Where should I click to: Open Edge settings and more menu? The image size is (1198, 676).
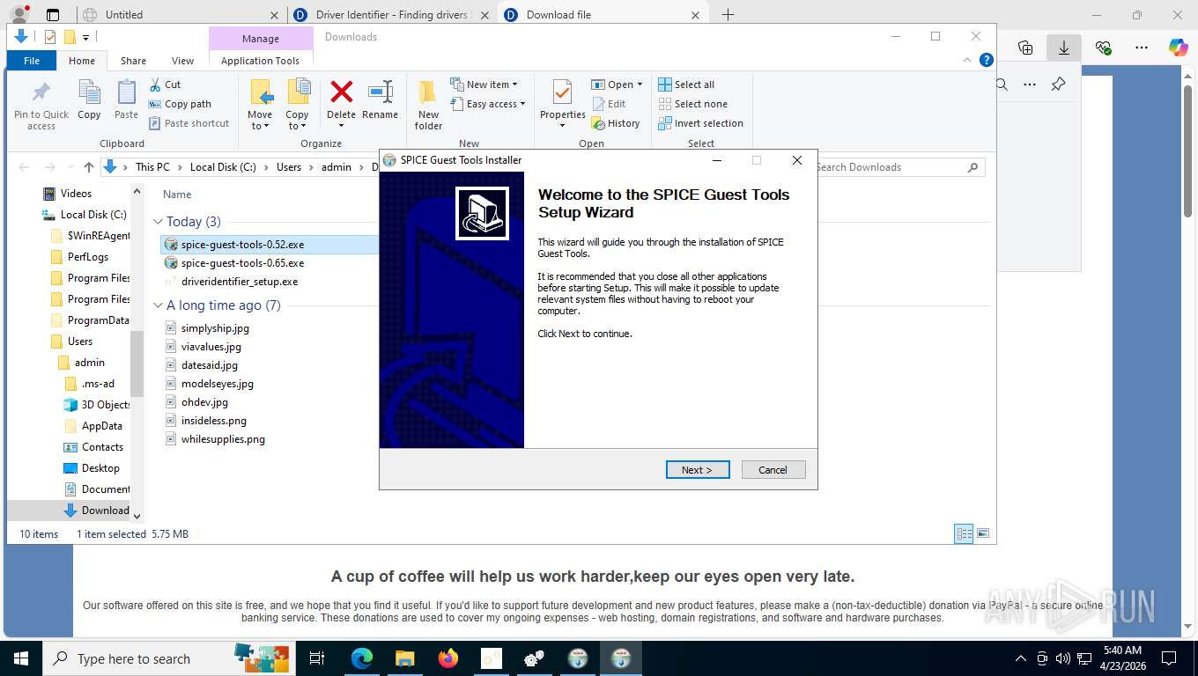click(1141, 48)
